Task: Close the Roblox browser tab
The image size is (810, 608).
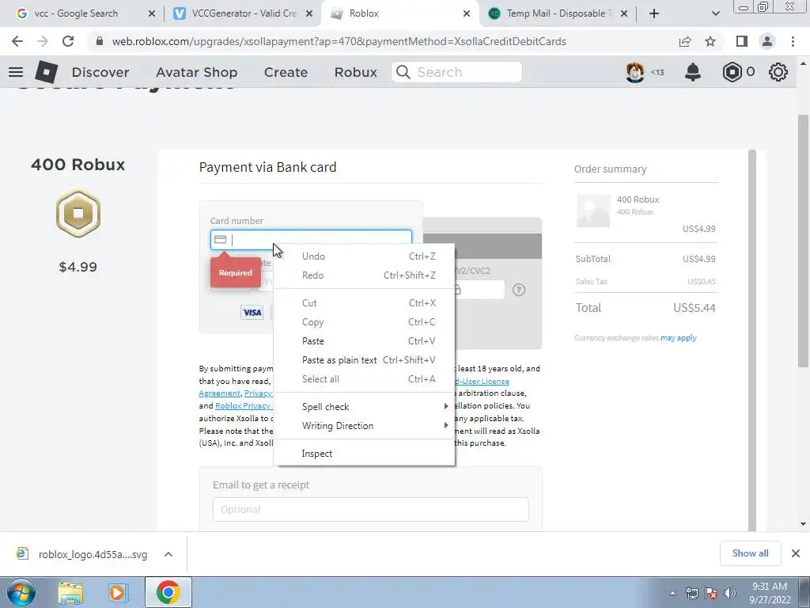Action: [467, 13]
